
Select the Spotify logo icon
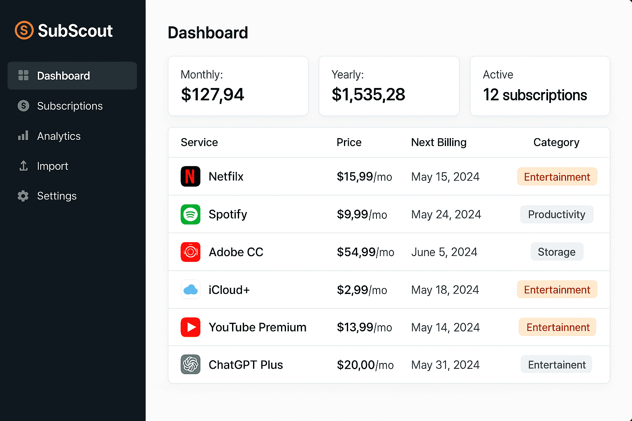coord(191,214)
